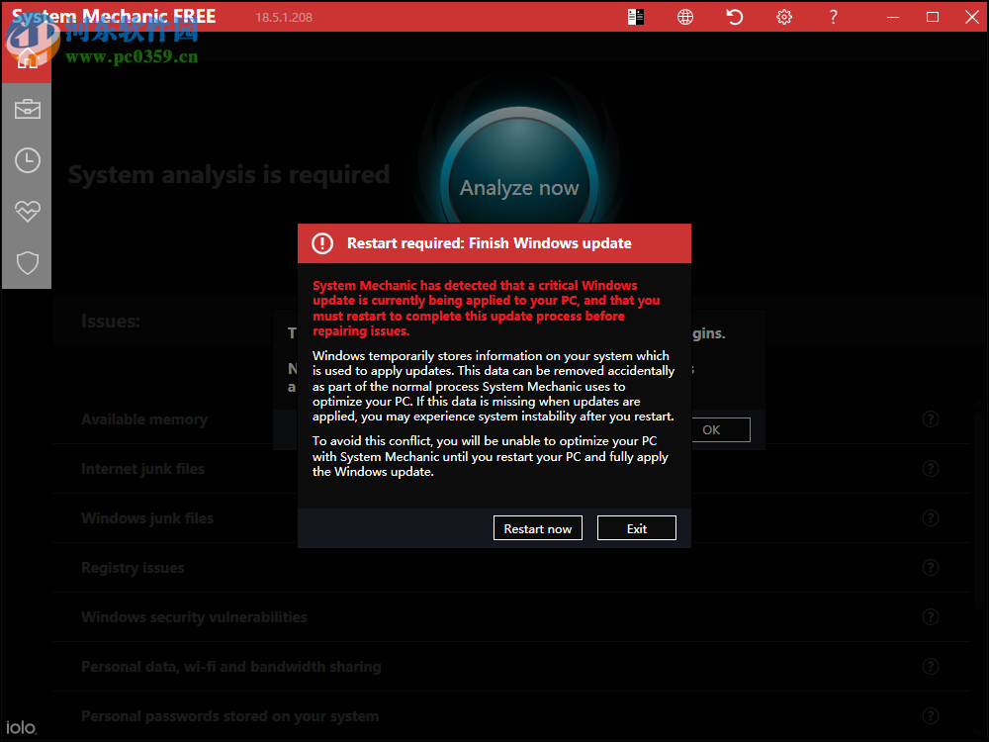Open the globe language icon
The width and height of the screenshot is (989, 742).
click(x=685, y=17)
